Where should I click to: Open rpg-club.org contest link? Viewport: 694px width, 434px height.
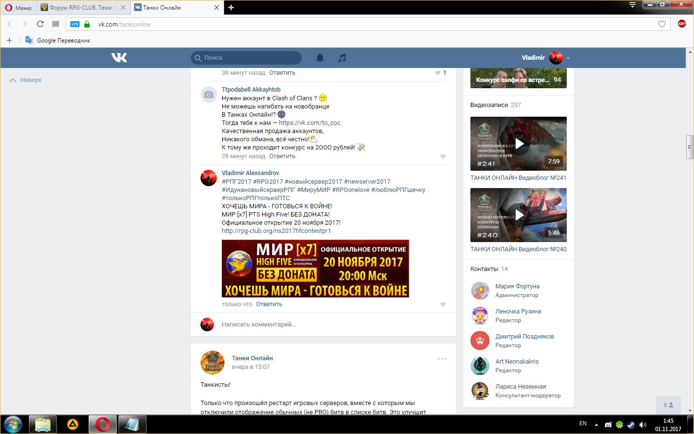(x=276, y=231)
